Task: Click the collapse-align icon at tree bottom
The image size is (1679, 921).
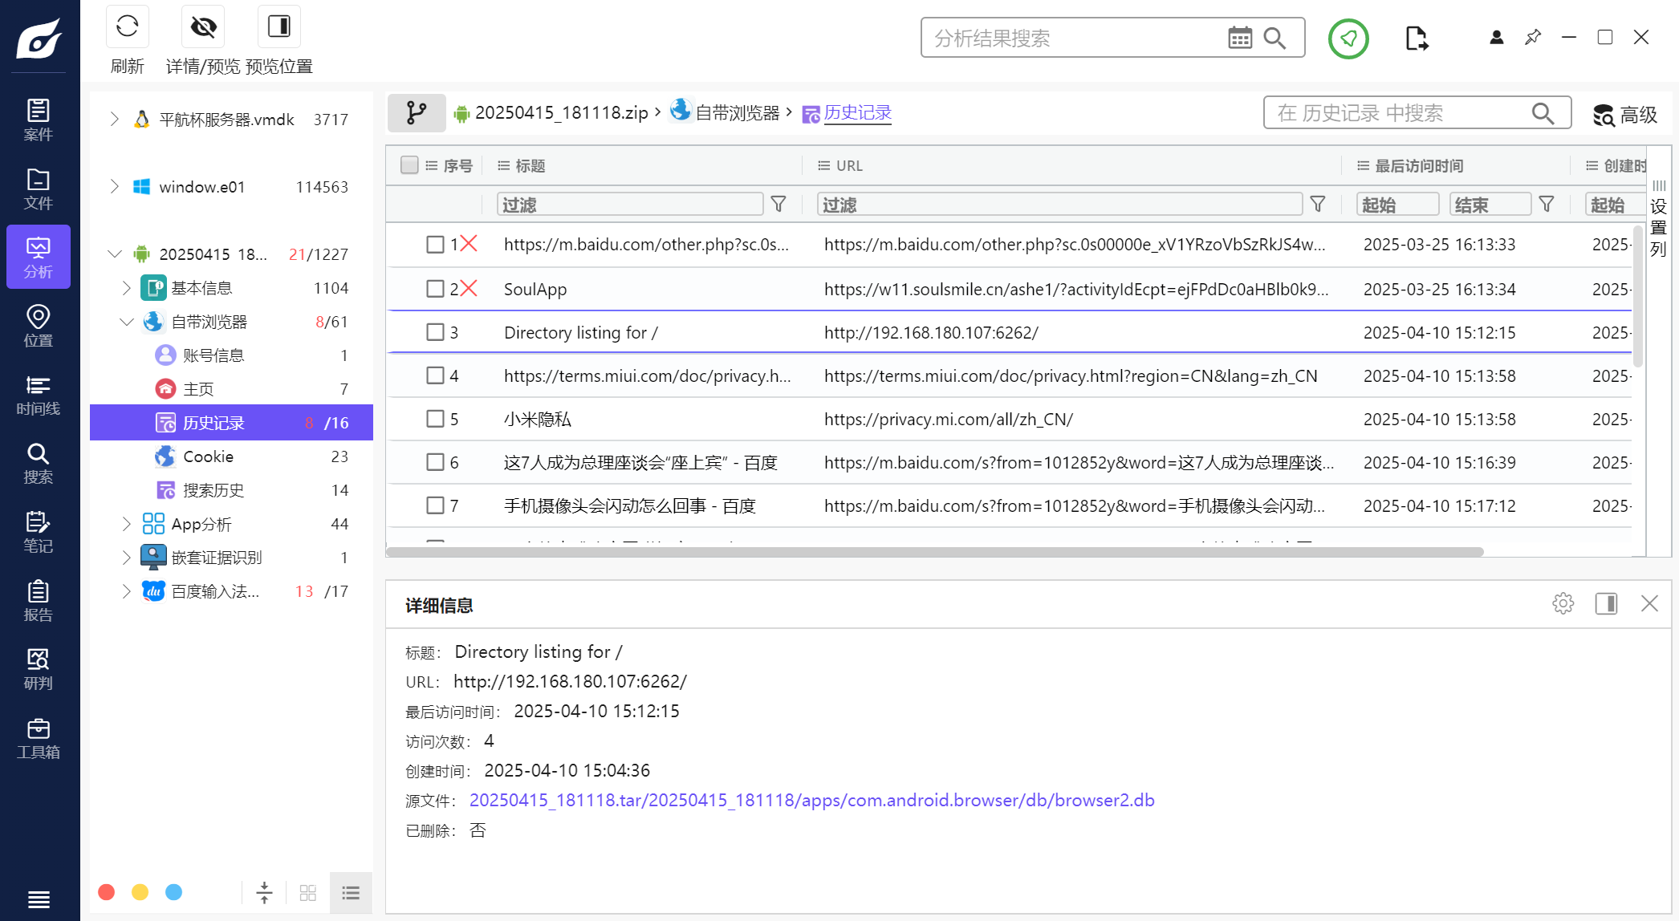Action: coord(264,892)
